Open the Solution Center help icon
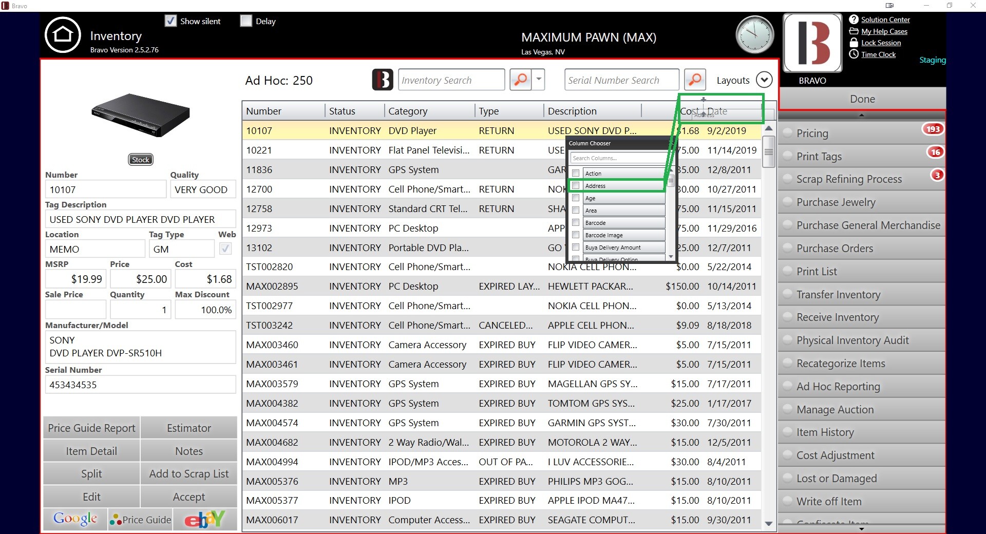 pyautogui.click(x=854, y=20)
